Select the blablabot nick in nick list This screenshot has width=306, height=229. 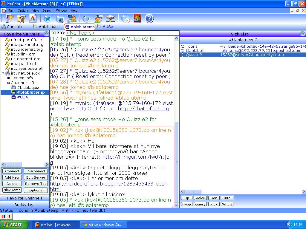(x=195, y=51)
